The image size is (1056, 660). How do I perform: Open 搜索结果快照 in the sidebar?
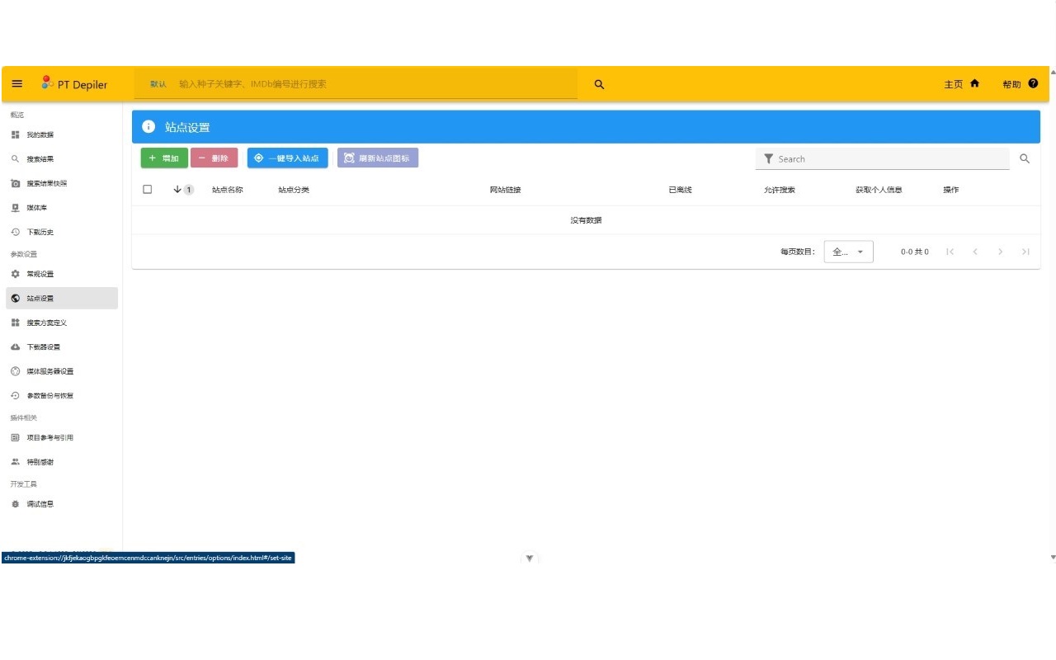62,183
